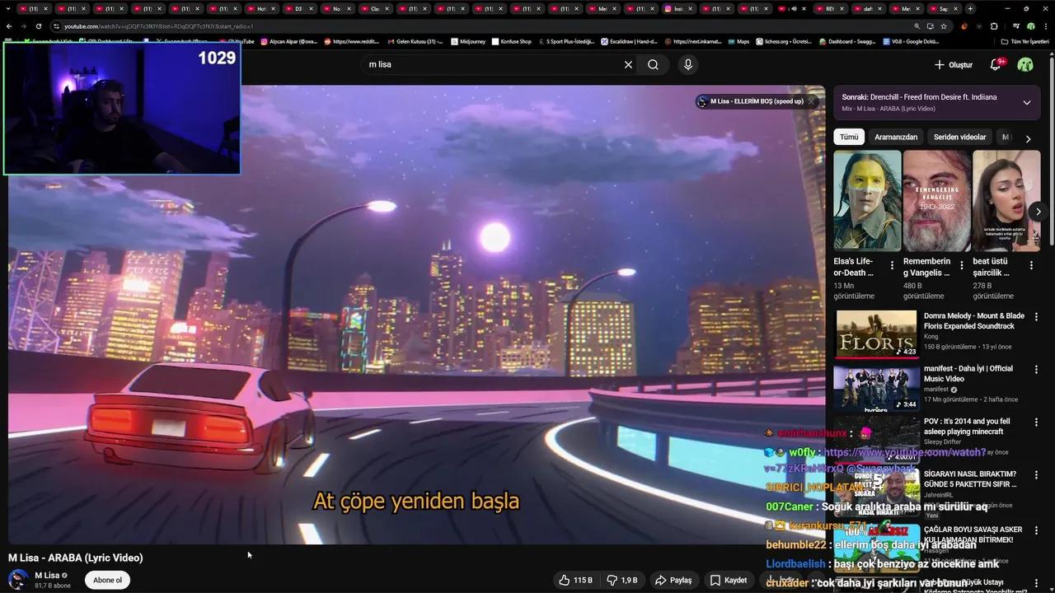Open Remembering Vangelis short thumbnail
Viewport: 1055px width, 593px height.
coord(937,201)
